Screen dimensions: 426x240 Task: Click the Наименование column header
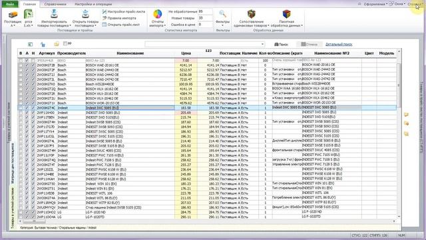point(130,53)
